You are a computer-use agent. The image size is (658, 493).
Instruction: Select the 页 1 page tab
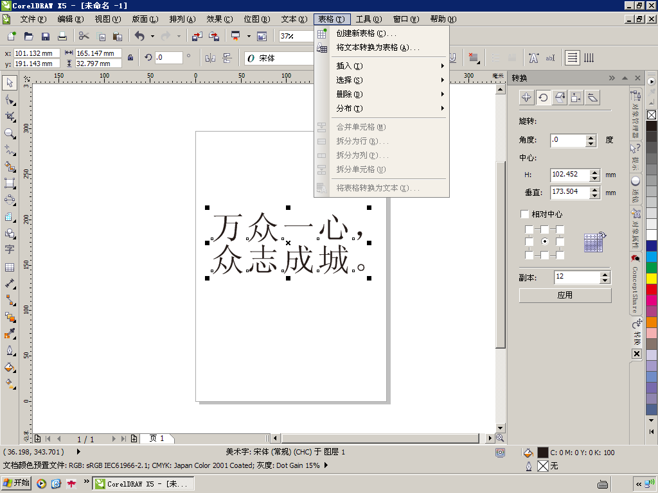coord(156,438)
